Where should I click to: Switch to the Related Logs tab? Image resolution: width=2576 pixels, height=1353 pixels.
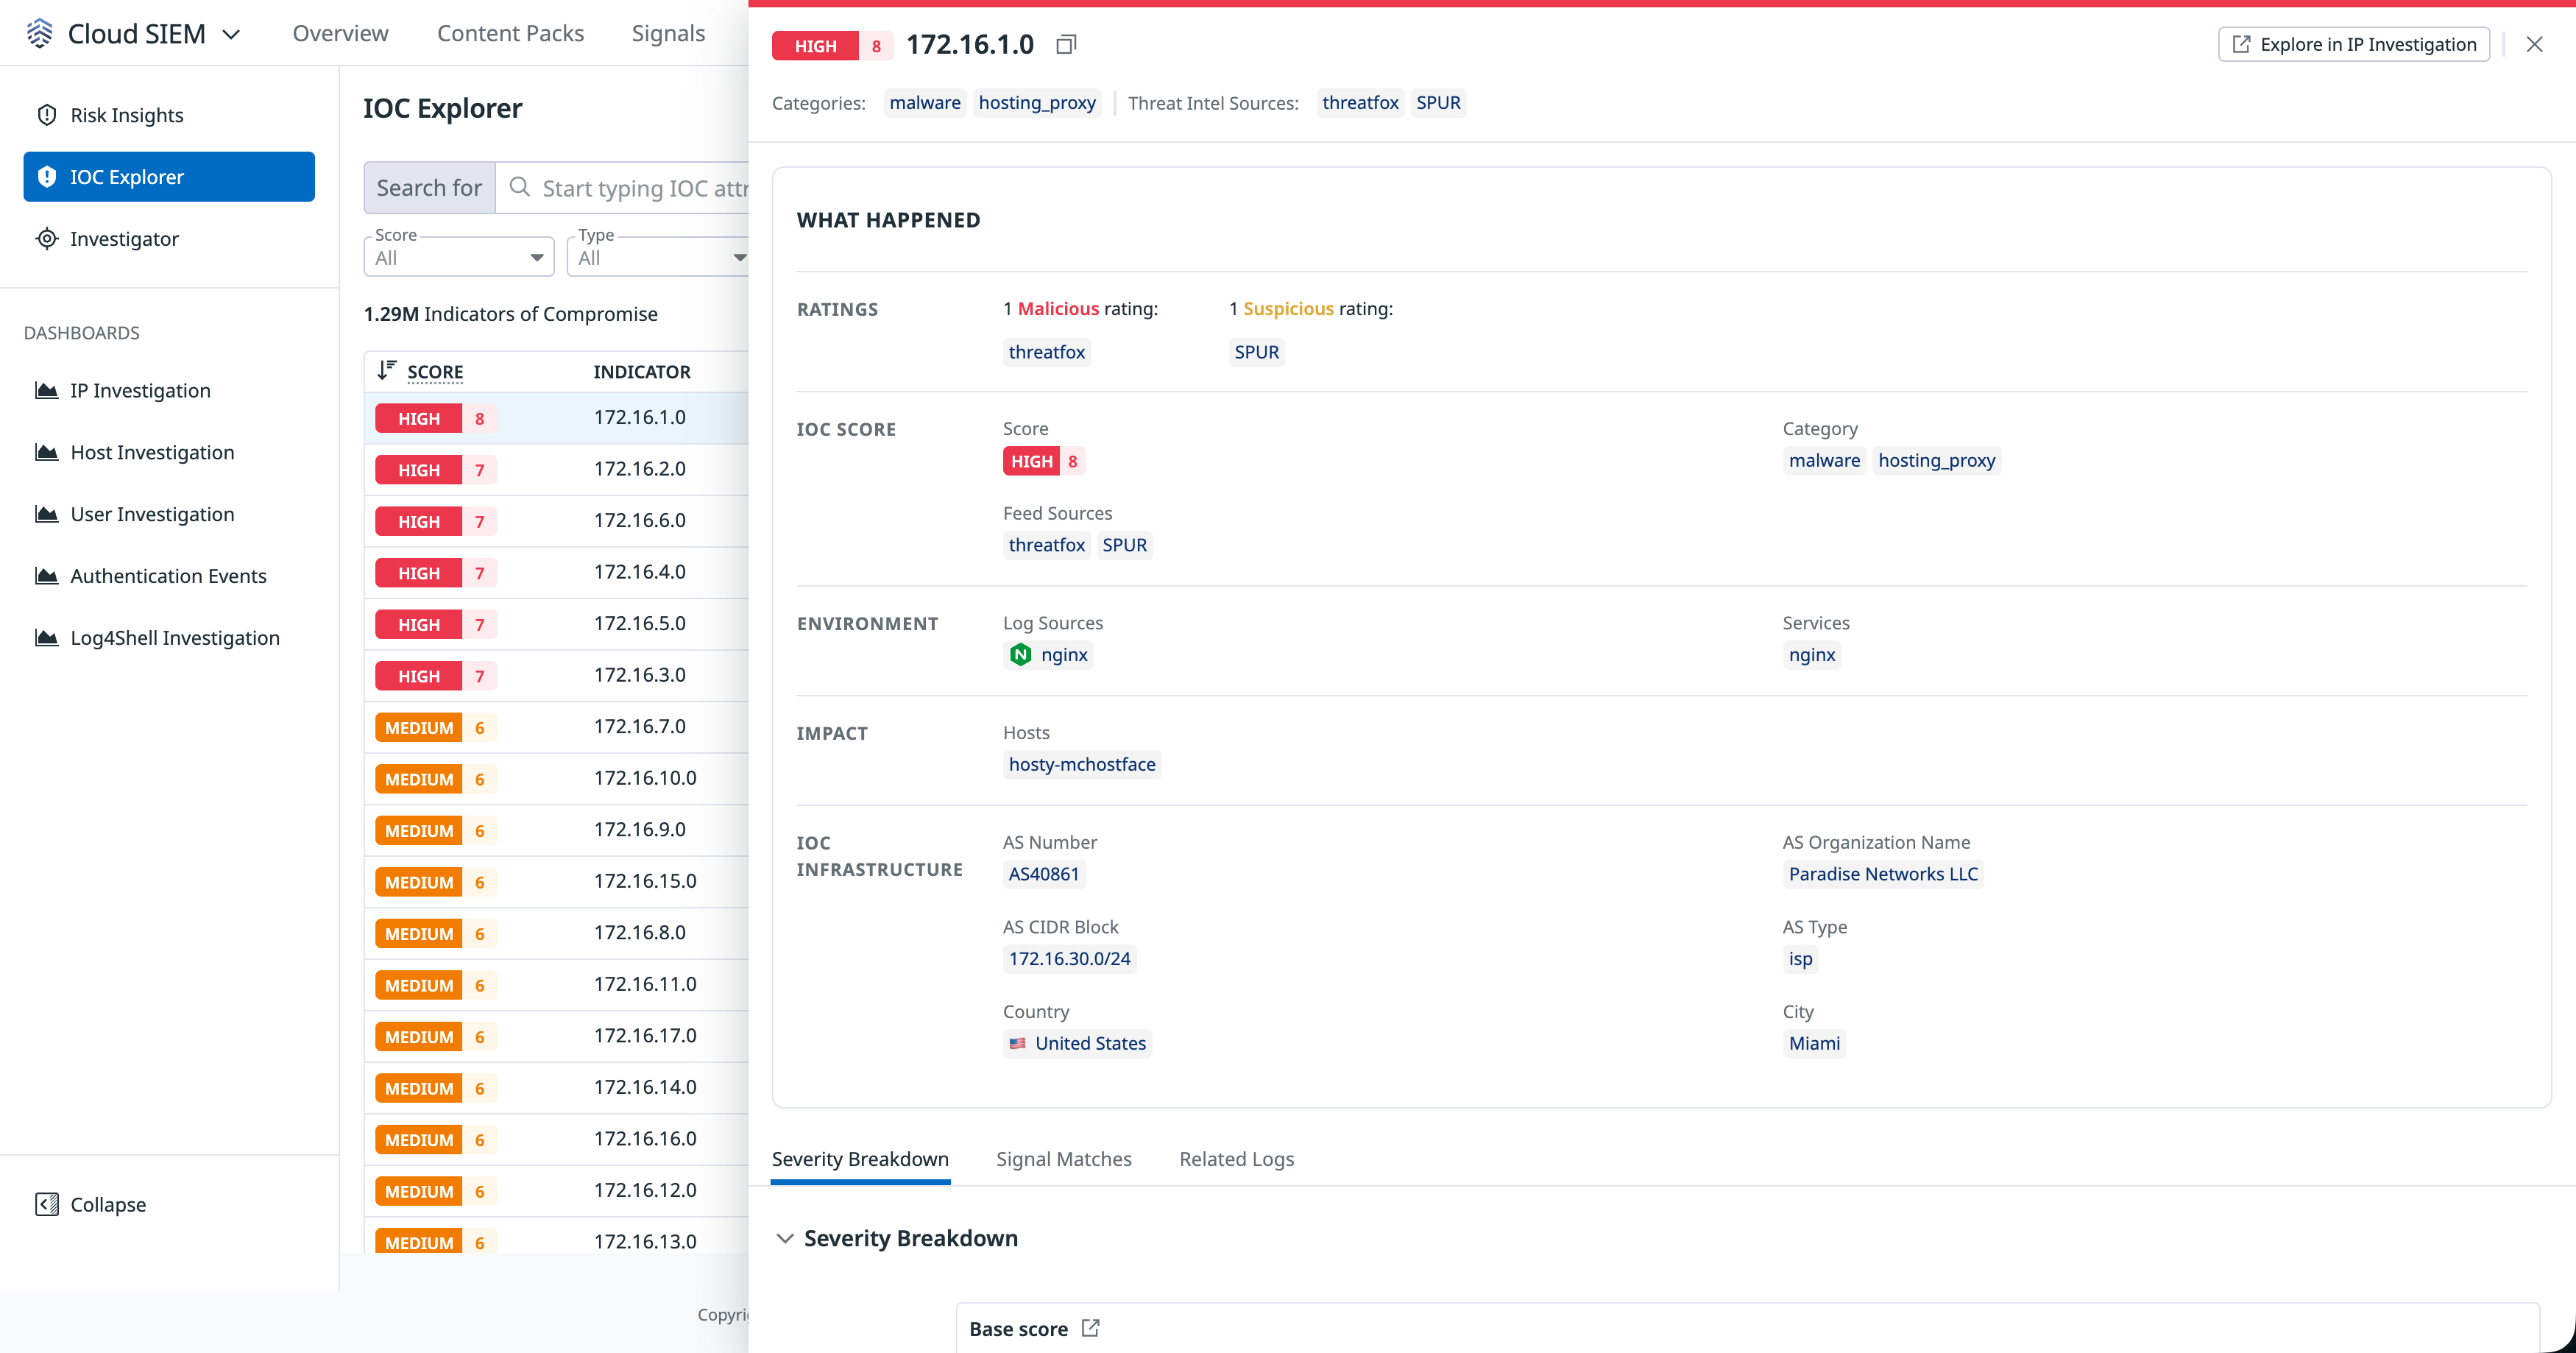(x=1236, y=1159)
